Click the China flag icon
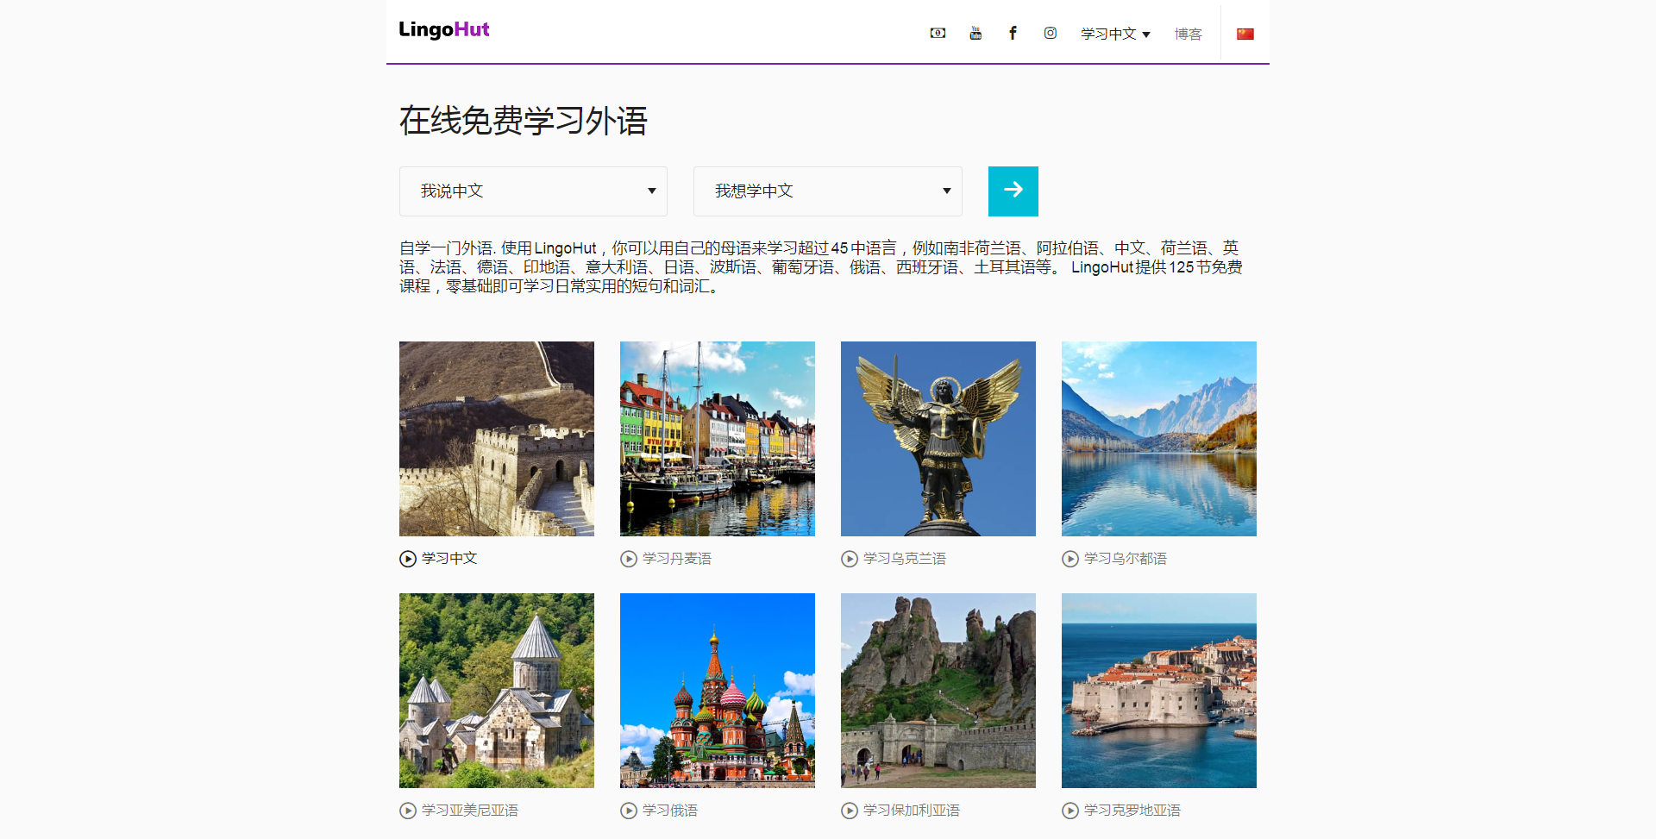1656x839 pixels. coord(1245,33)
